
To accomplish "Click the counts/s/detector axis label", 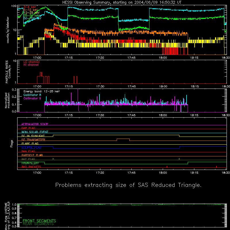I will [x=8, y=30].
